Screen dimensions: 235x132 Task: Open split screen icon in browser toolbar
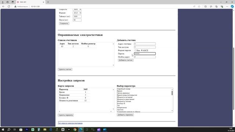click(x=206, y=7)
